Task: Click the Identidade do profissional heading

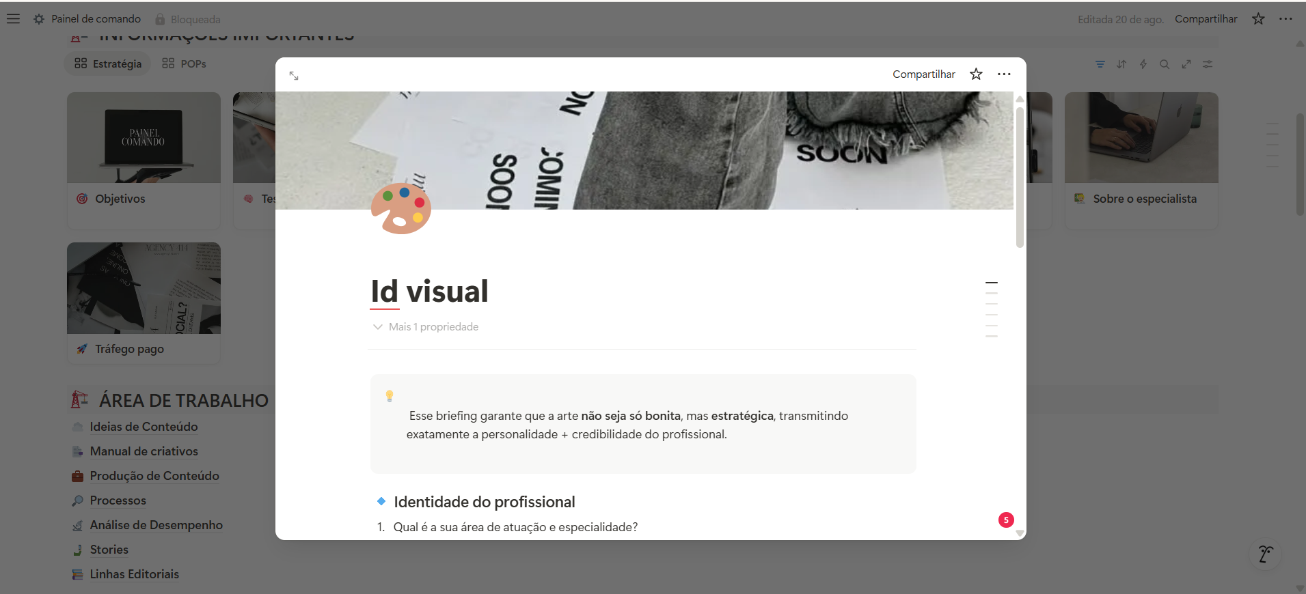Action: tap(484, 502)
